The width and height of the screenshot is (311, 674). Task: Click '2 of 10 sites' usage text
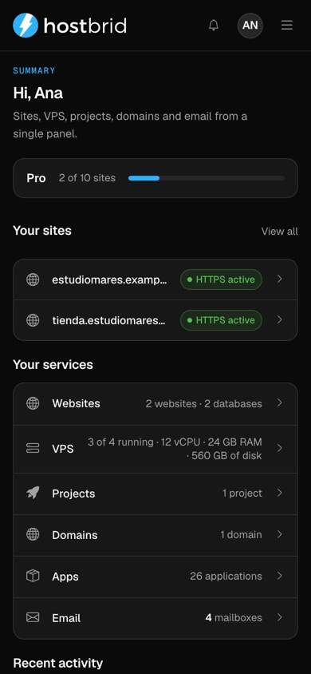click(x=87, y=178)
